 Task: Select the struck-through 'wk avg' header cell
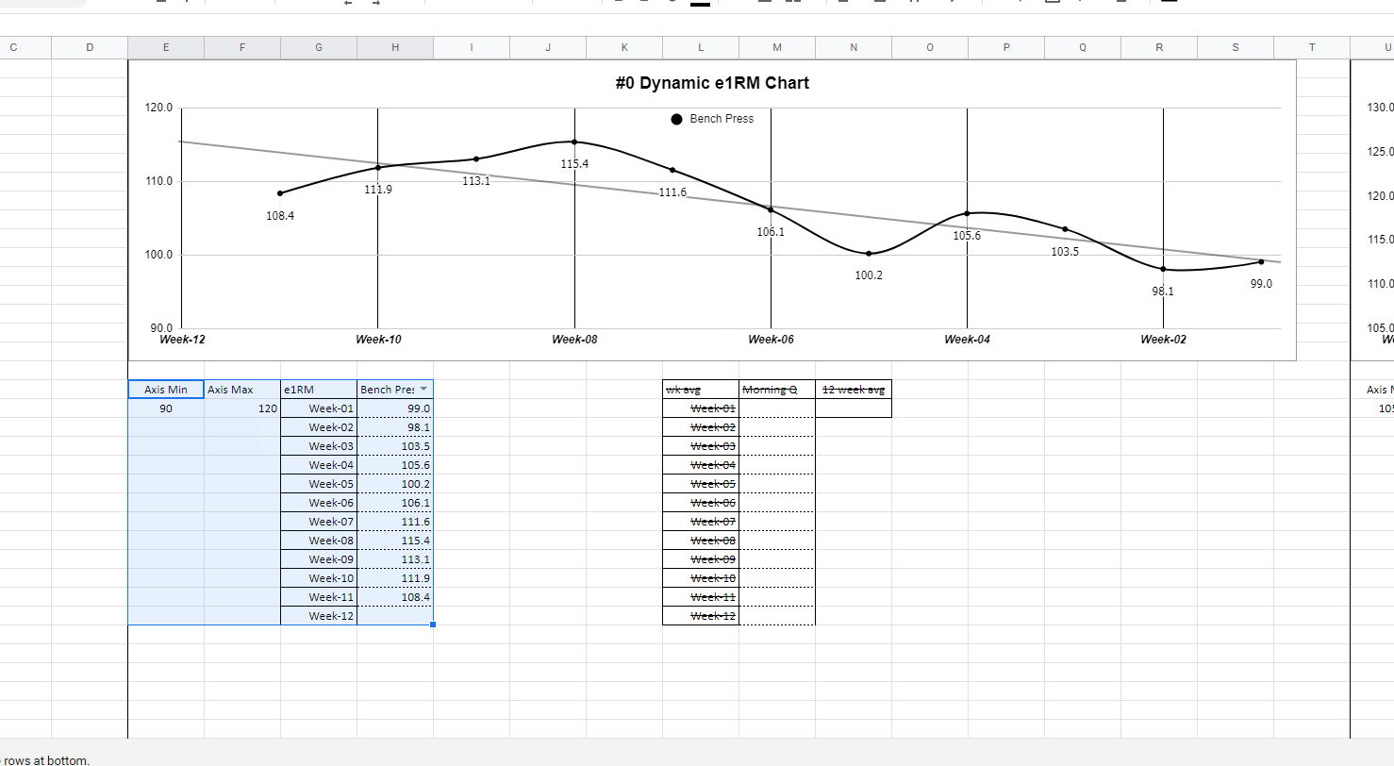701,389
